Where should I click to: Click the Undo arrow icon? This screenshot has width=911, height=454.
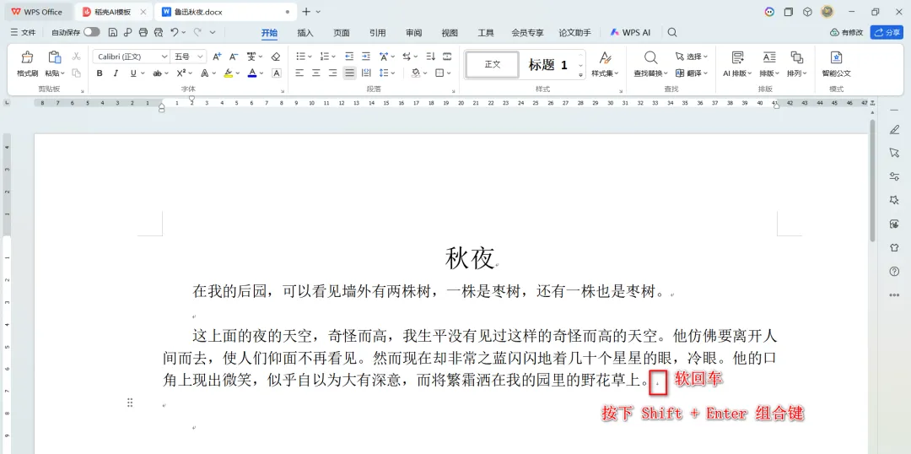tap(175, 33)
